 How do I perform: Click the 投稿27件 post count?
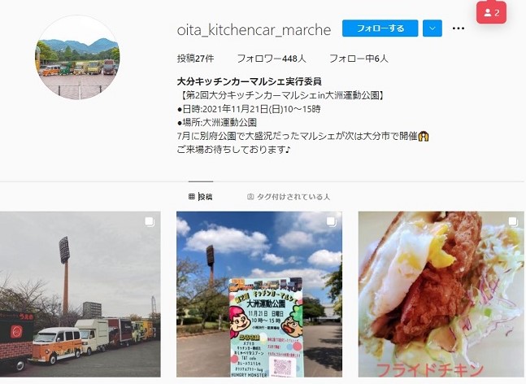pos(195,59)
